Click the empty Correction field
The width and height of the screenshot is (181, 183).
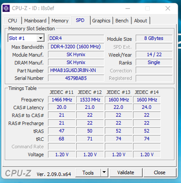(x=154, y=70)
